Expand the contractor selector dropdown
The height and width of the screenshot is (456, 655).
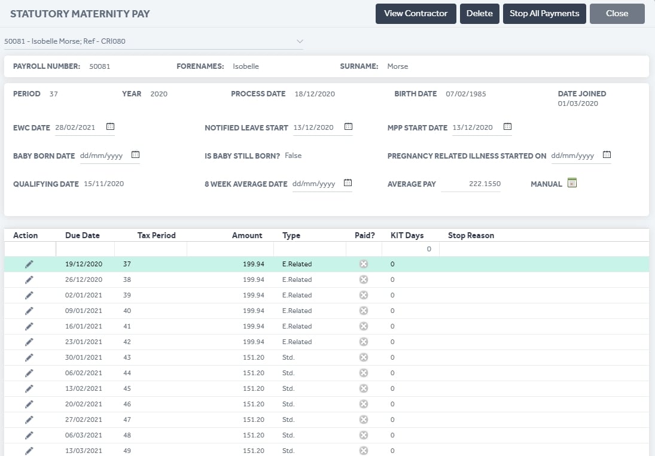(x=300, y=41)
